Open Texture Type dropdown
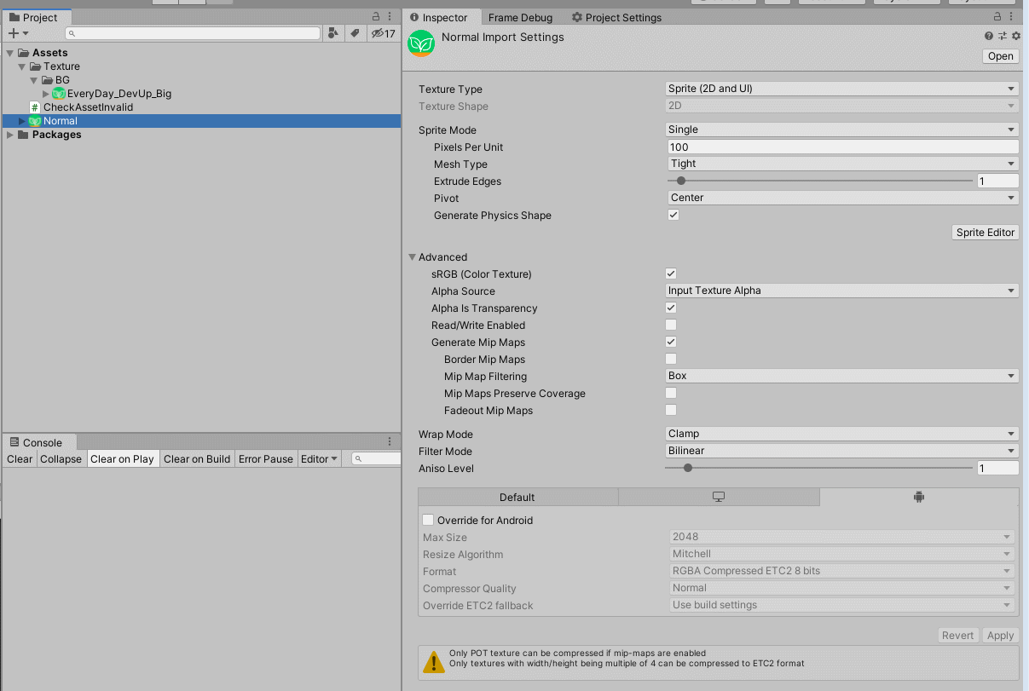The image size is (1029, 691). point(841,89)
